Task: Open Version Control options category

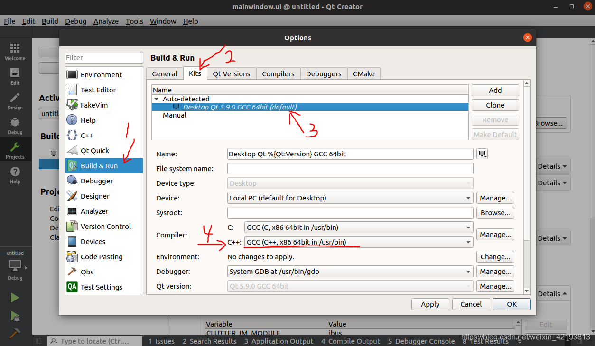Action: click(103, 226)
